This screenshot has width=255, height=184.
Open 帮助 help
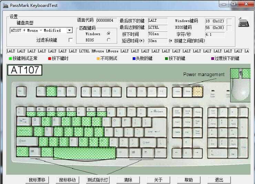point(188,180)
